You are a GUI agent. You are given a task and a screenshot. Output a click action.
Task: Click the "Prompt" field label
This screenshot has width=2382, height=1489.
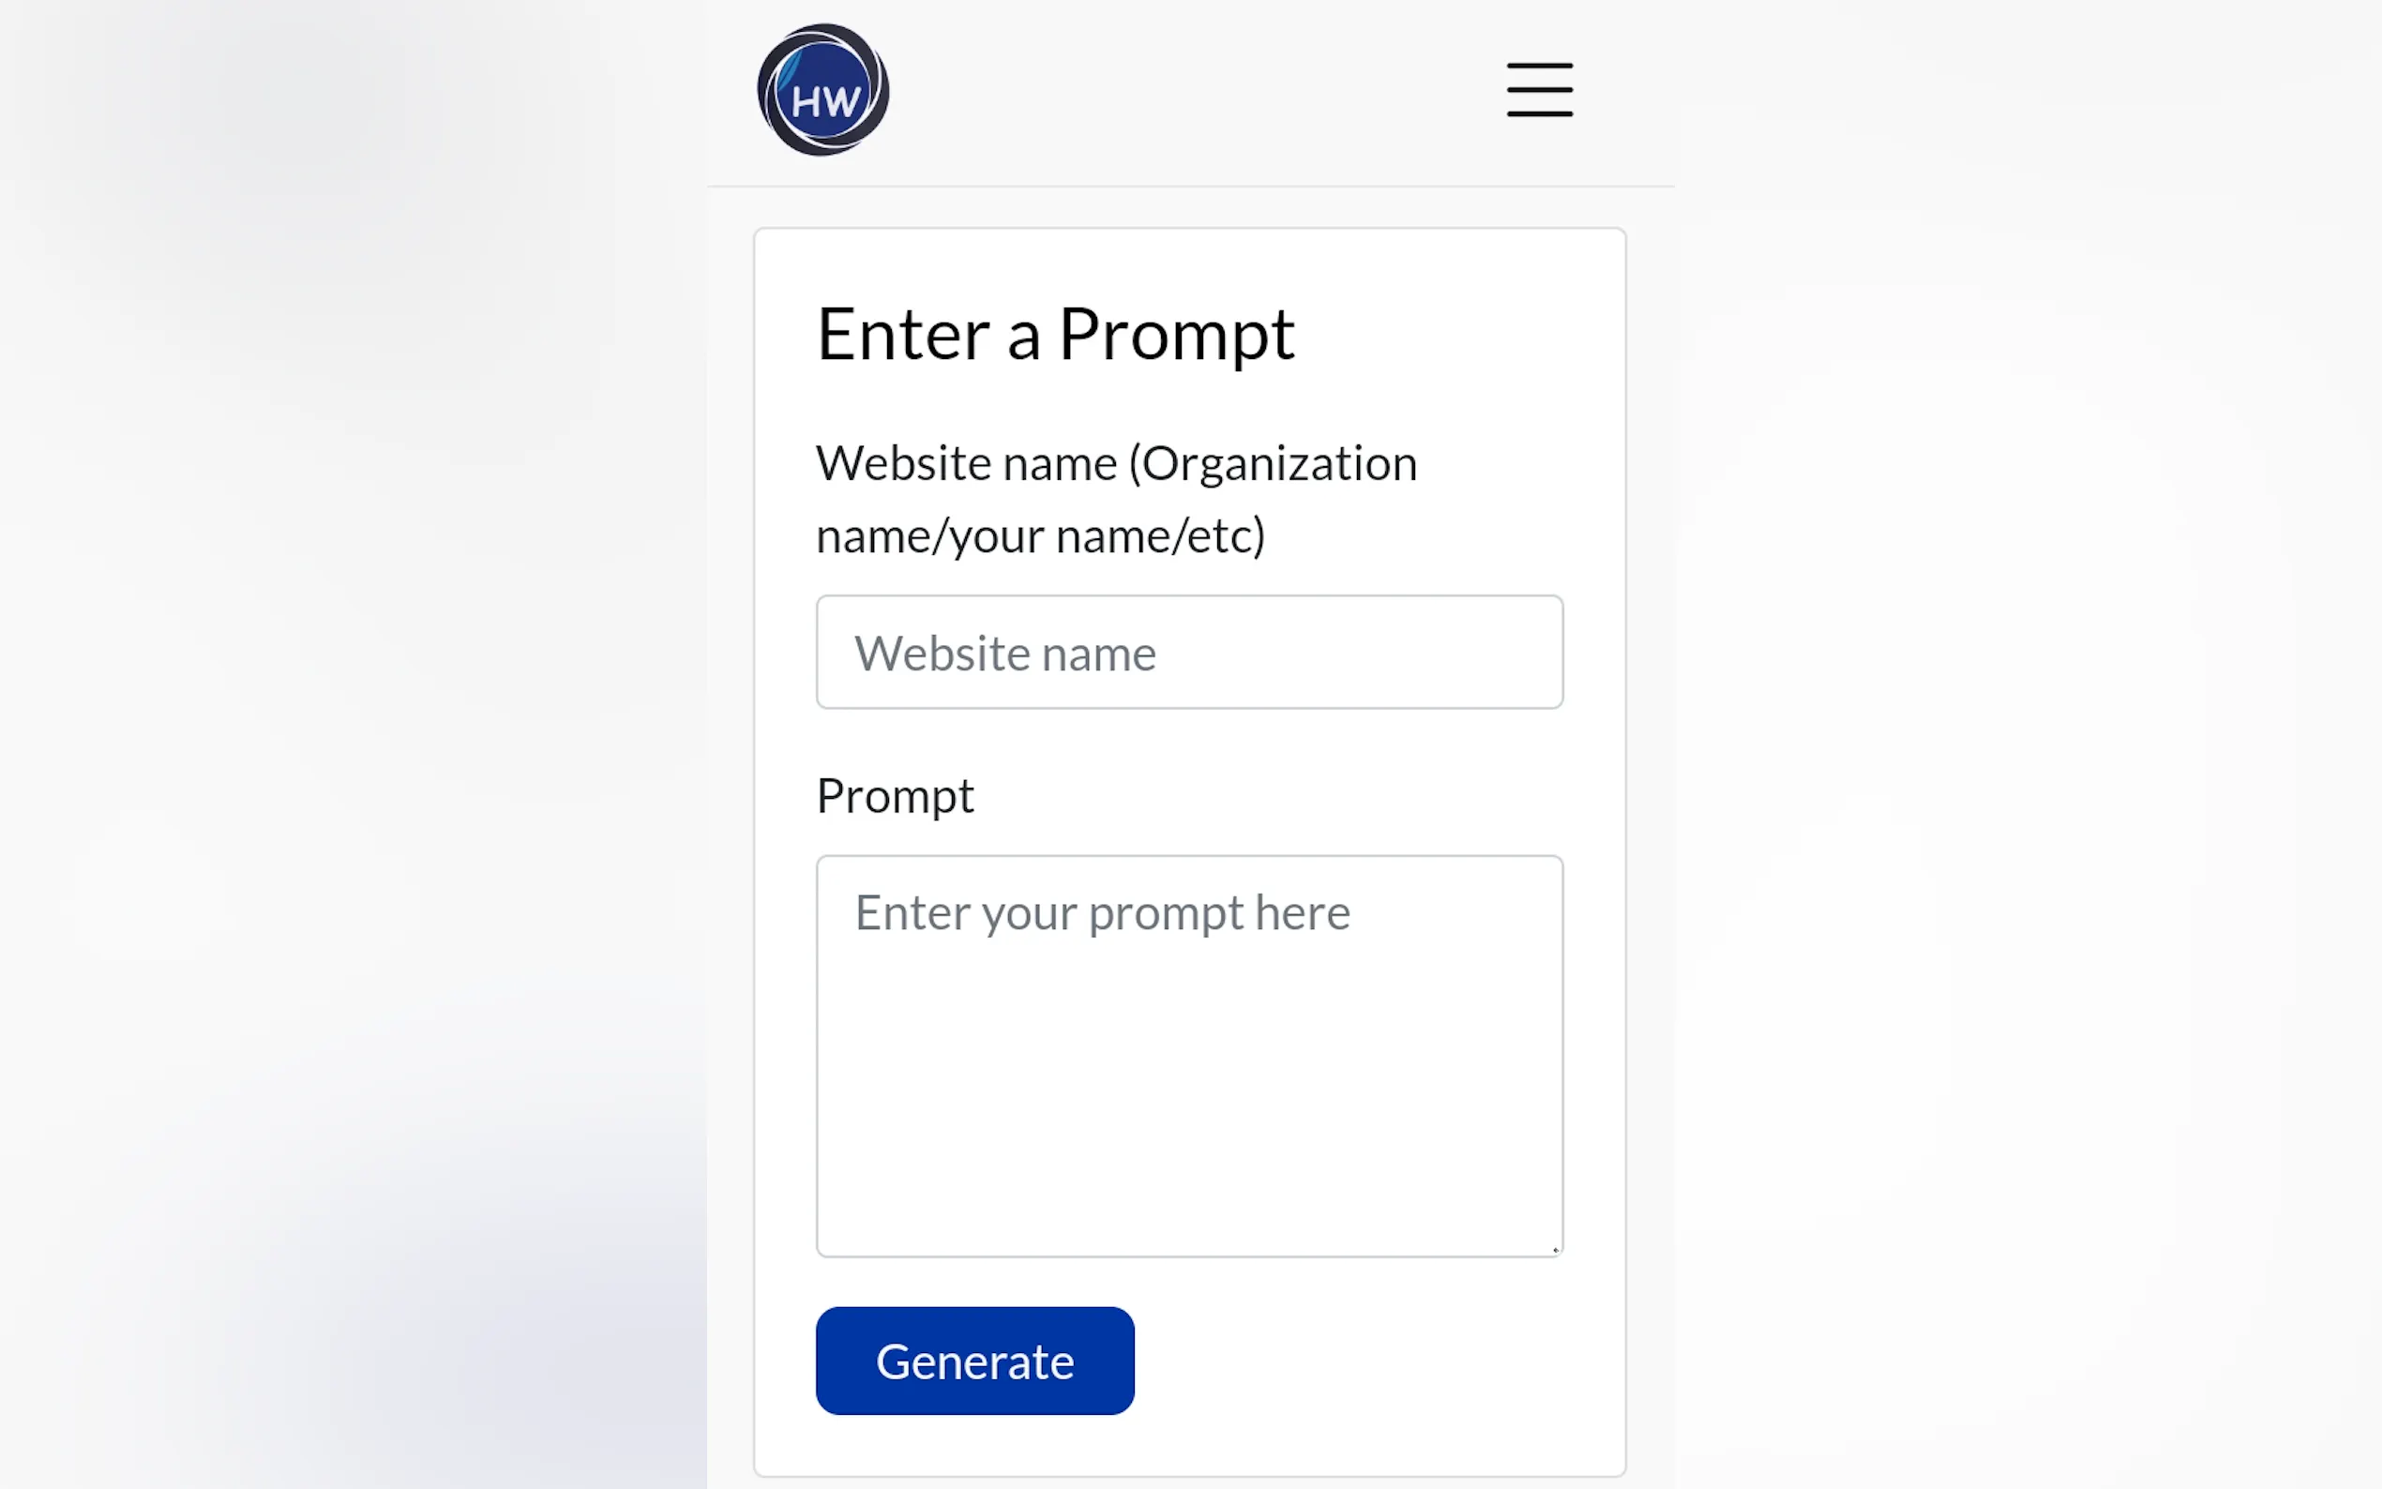click(894, 796)
